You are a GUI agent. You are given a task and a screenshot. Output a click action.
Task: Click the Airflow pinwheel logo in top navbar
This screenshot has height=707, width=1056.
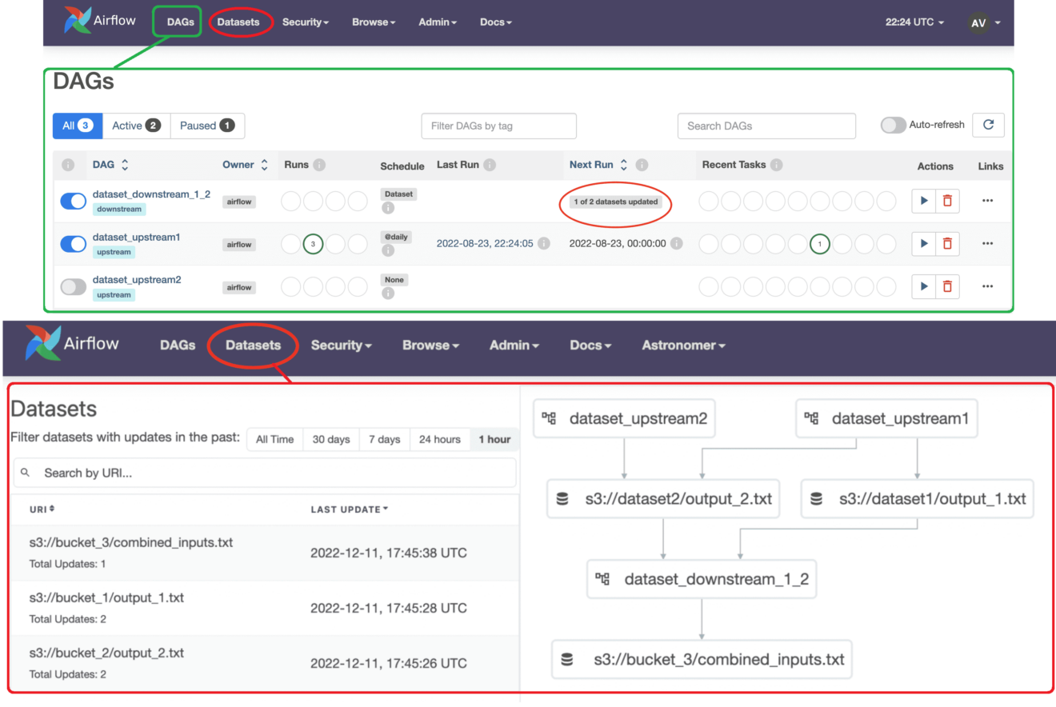tap(78, 22)
